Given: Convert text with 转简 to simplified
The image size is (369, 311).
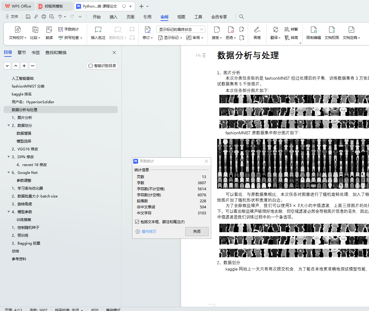Looking at the screenshot, I should 291,38.
